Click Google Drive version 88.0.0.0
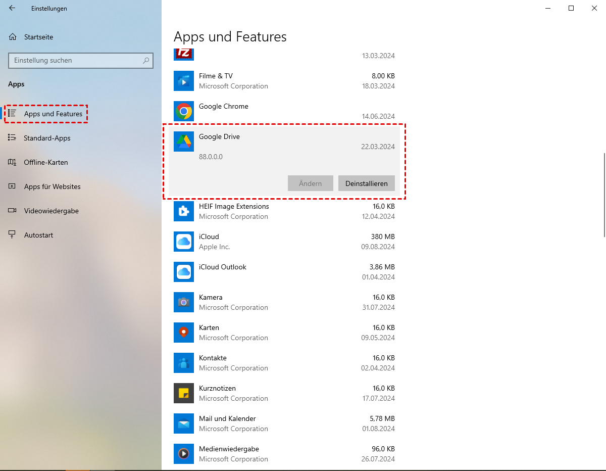This screenshot has width=606, height=471. coord(211,157)
